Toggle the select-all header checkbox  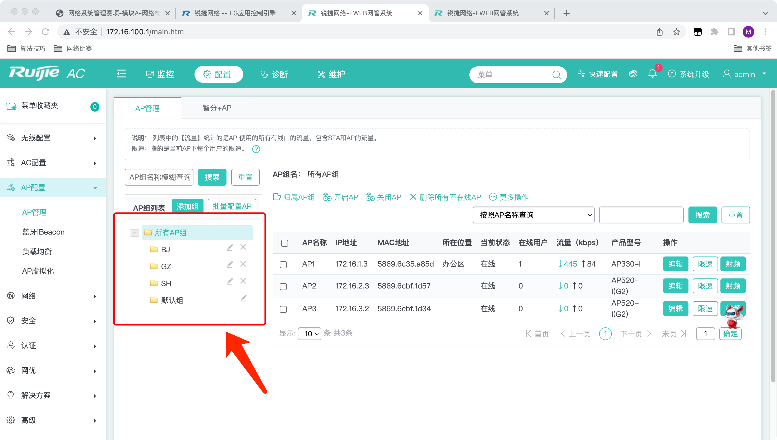284,243
